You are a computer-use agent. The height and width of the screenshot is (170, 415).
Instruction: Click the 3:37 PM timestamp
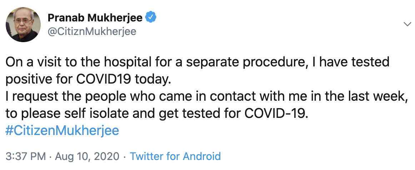point(26,156)
